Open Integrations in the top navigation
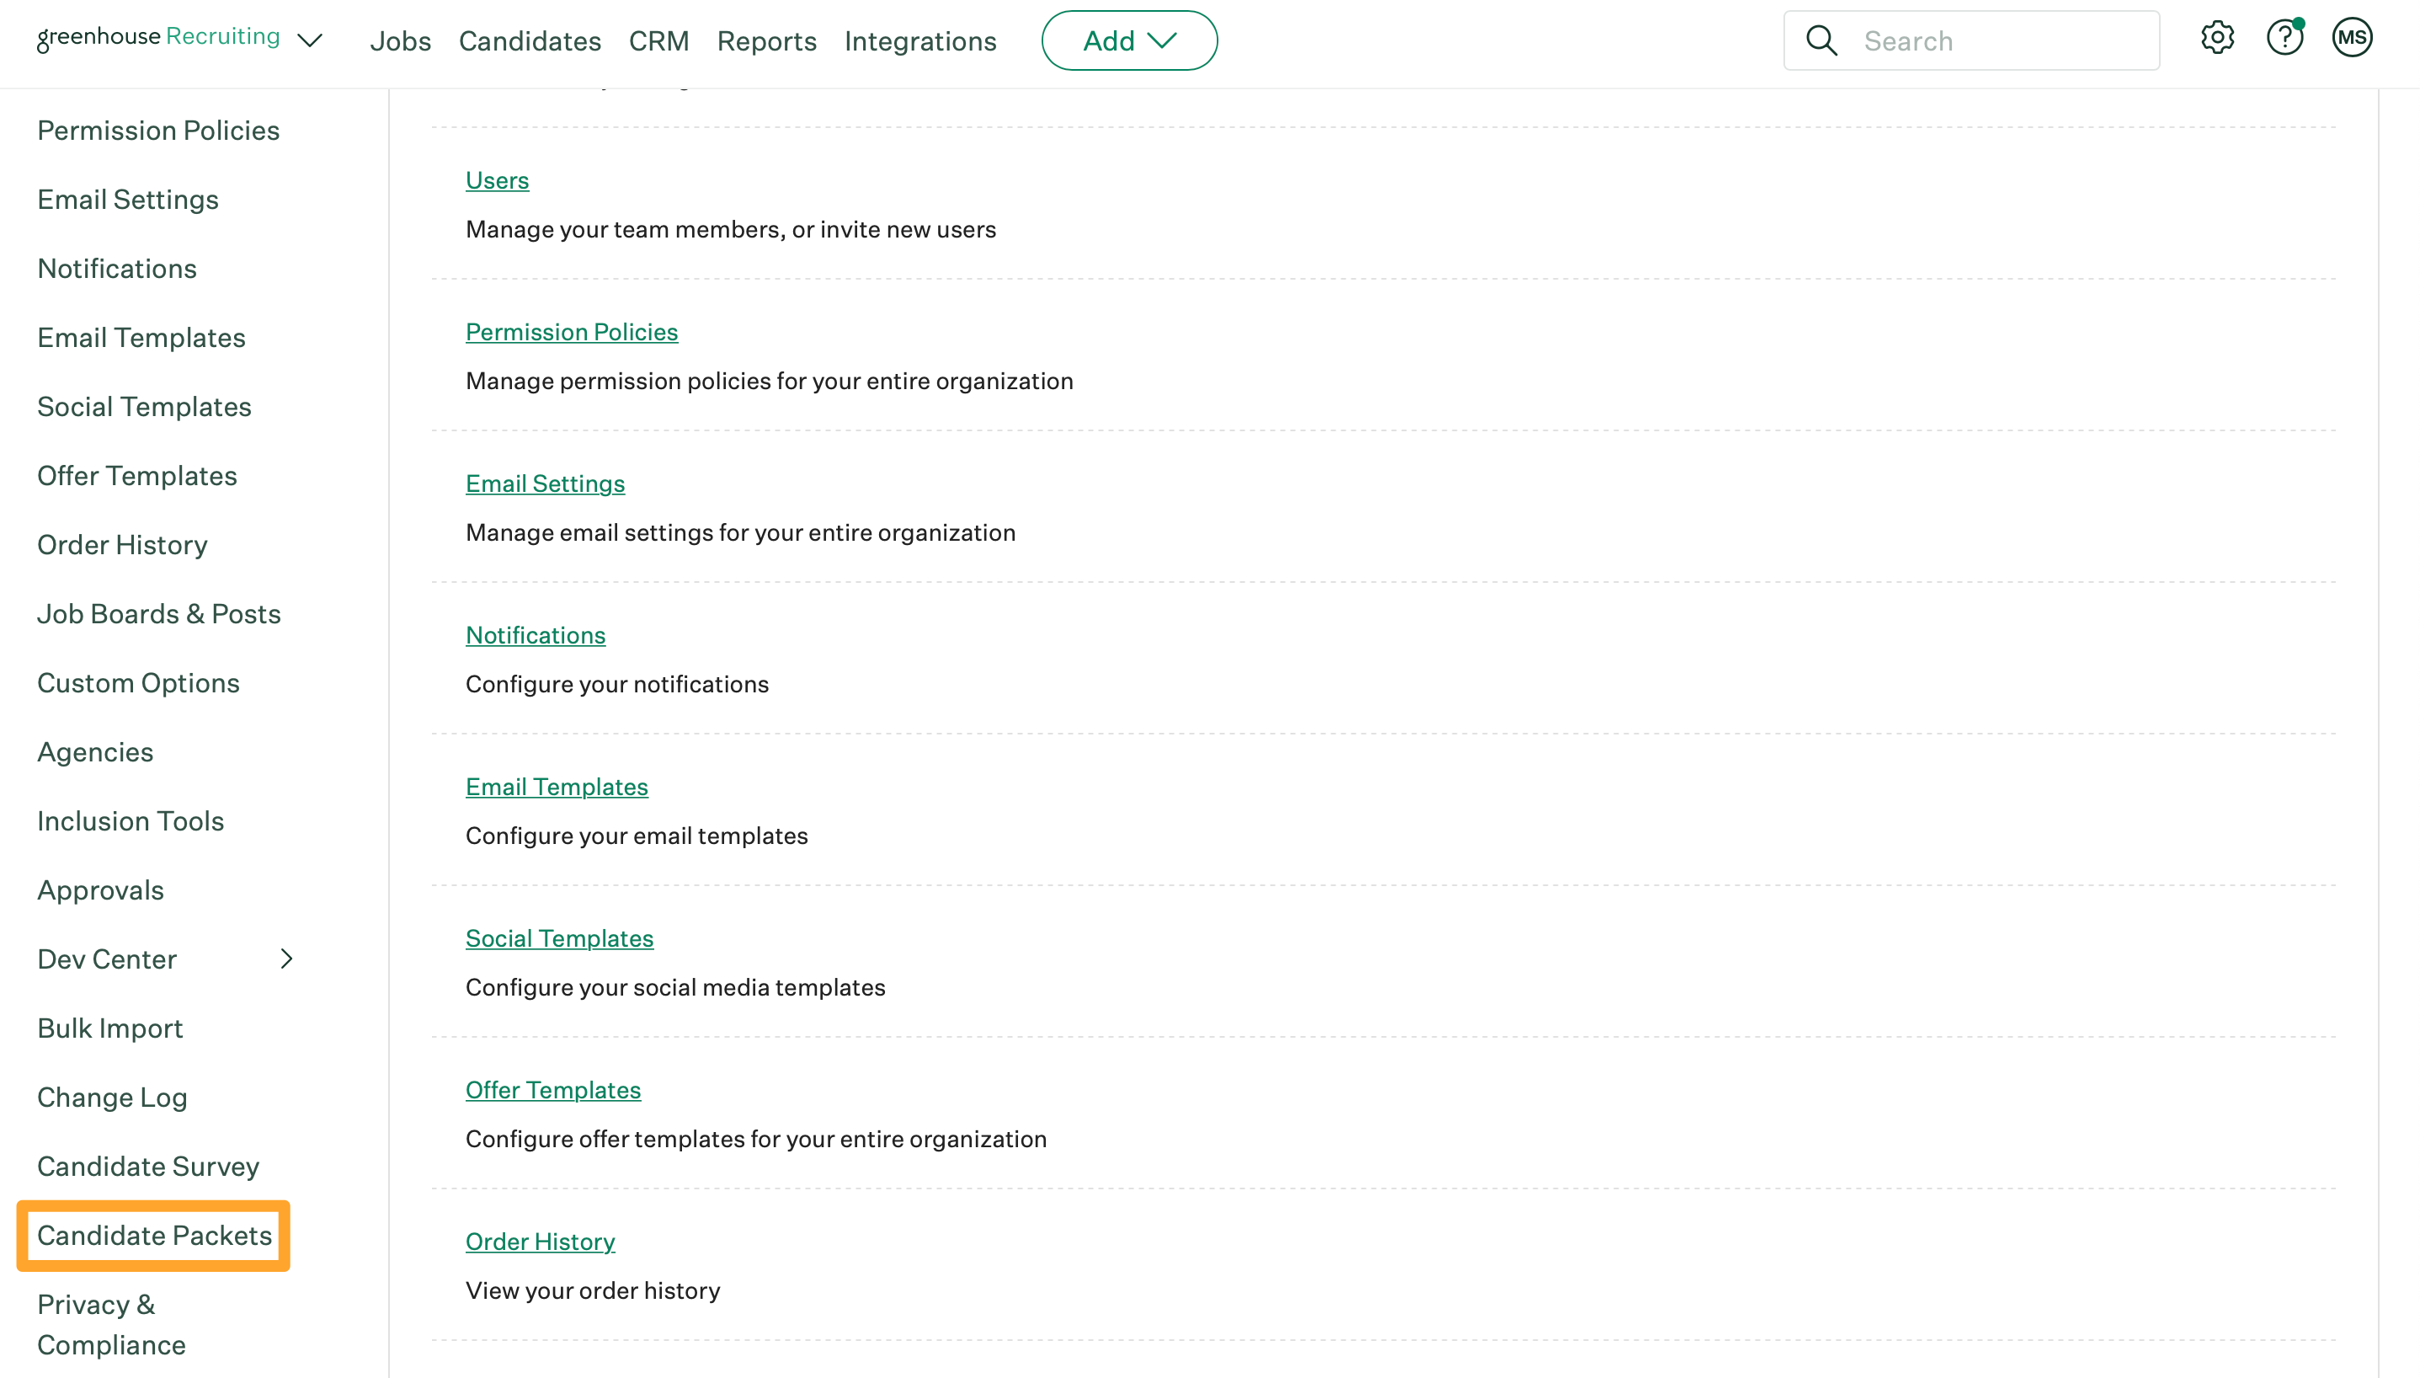 [919, 40]
